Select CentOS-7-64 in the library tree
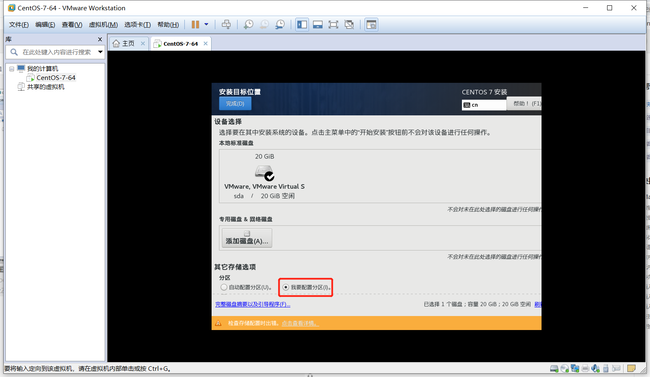Image resolution: width=650 pixels, height=377 pixels. [56, 78]
